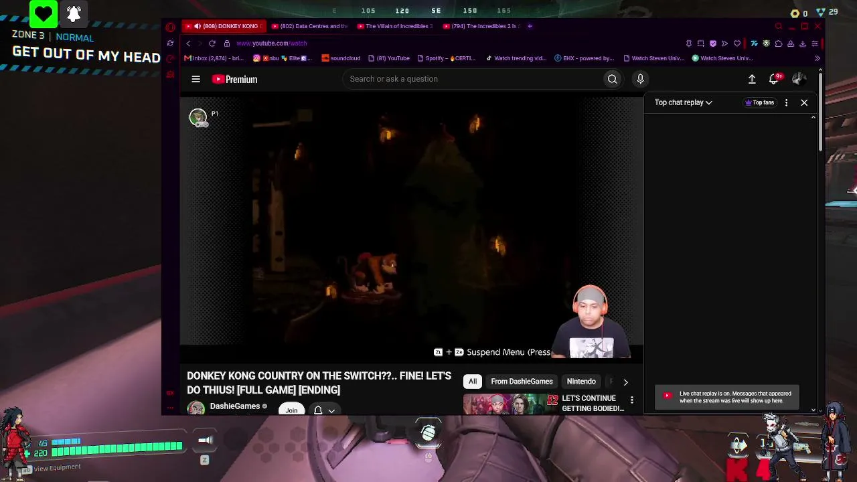Image resolution: width=857 pixels, height=482 pixels.
Task: Reload the YouTube page
Action: 212,44
